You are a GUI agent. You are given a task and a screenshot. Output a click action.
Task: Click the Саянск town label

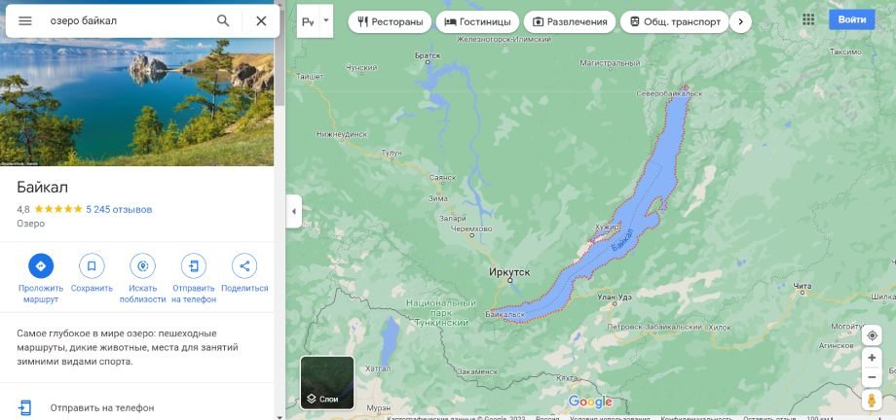click(x=442, y=178)
